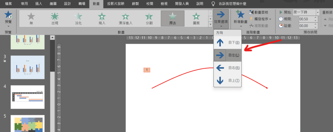Click the 預覽 animation preview star icon
This screenshot has height=132, width=333.
pos(8,15)
